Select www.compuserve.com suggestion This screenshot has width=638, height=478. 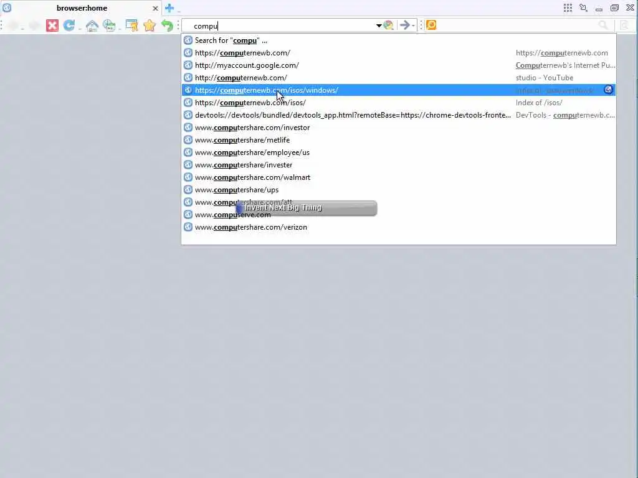coord(399,215)
